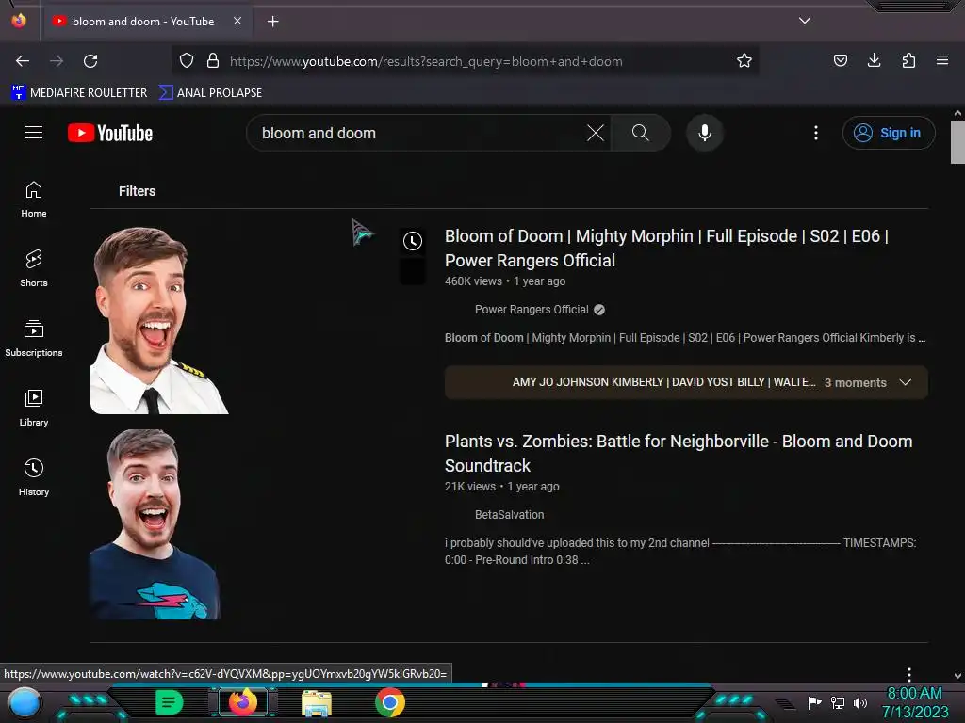Viewport: 965px width, 723px height.
Task: Open Bloom of Doom Mighty Morphin video title
Action: [666, 249]
